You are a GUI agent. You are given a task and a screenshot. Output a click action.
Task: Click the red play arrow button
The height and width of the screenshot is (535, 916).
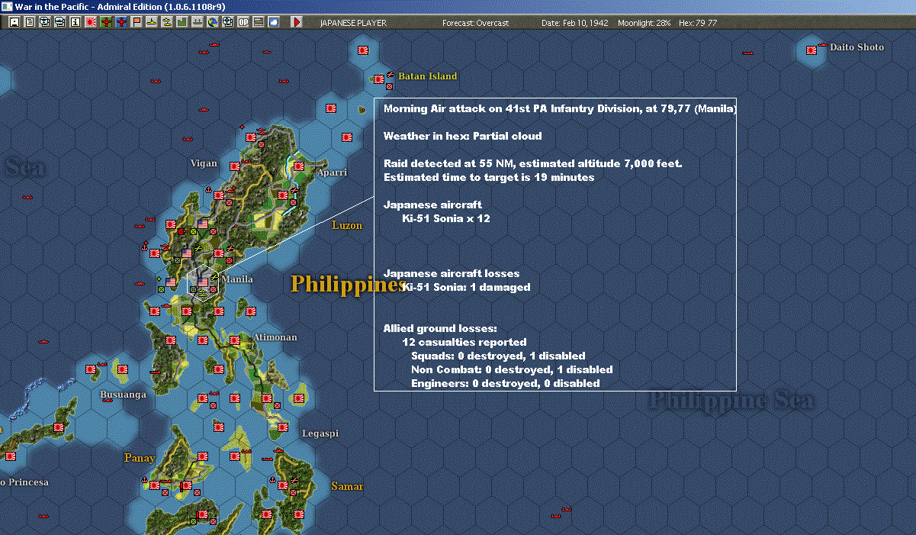[x=297, y=22]
